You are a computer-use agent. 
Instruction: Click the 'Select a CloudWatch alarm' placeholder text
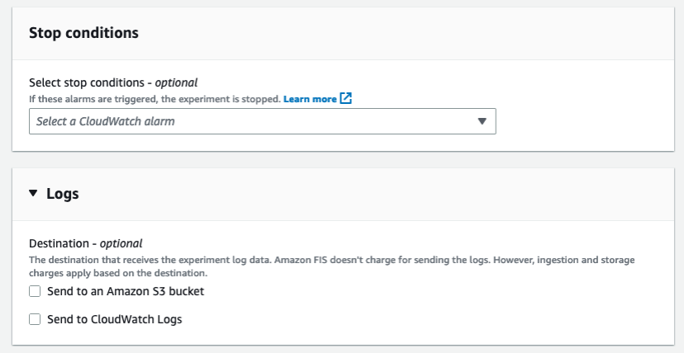[106, 121]
